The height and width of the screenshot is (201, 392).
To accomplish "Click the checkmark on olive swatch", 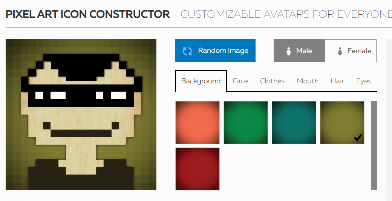I will tap(358, 138).
